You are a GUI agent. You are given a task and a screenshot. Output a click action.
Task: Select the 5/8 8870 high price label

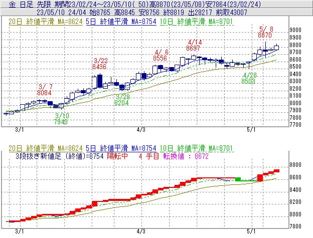pos(265,32)
